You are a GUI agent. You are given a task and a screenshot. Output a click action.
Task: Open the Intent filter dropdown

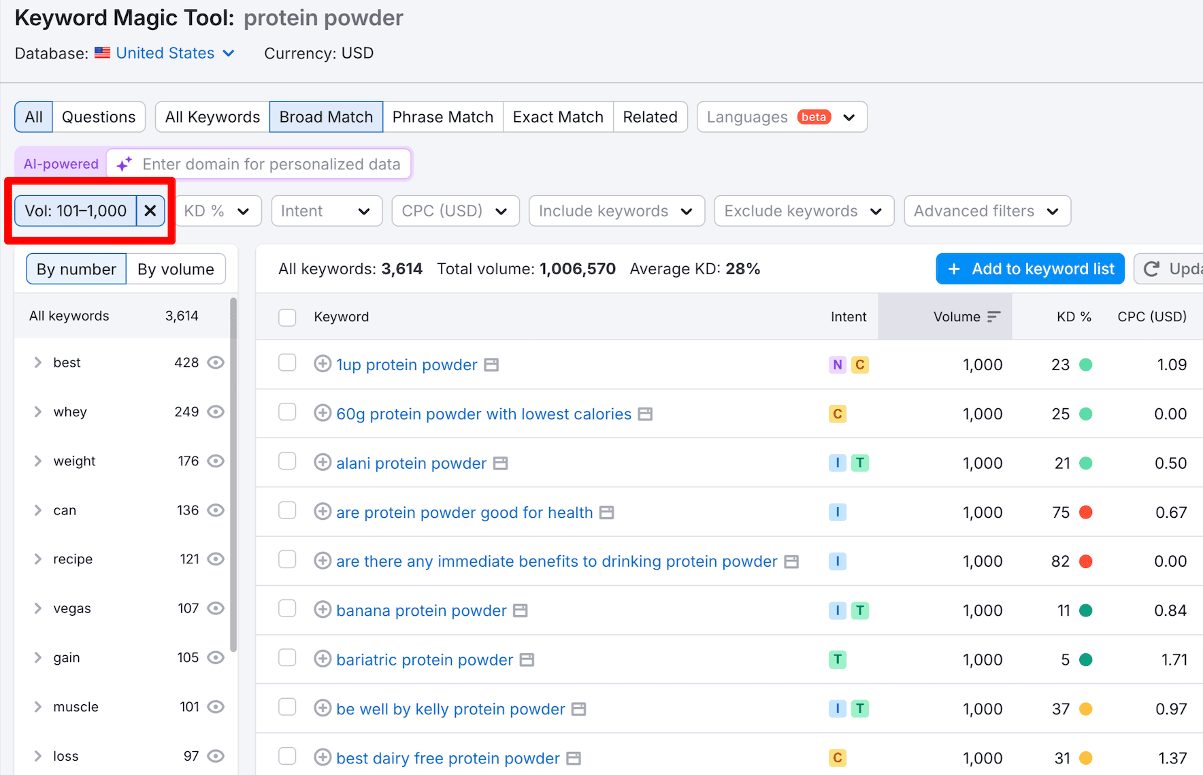click(x=327, y=211)
